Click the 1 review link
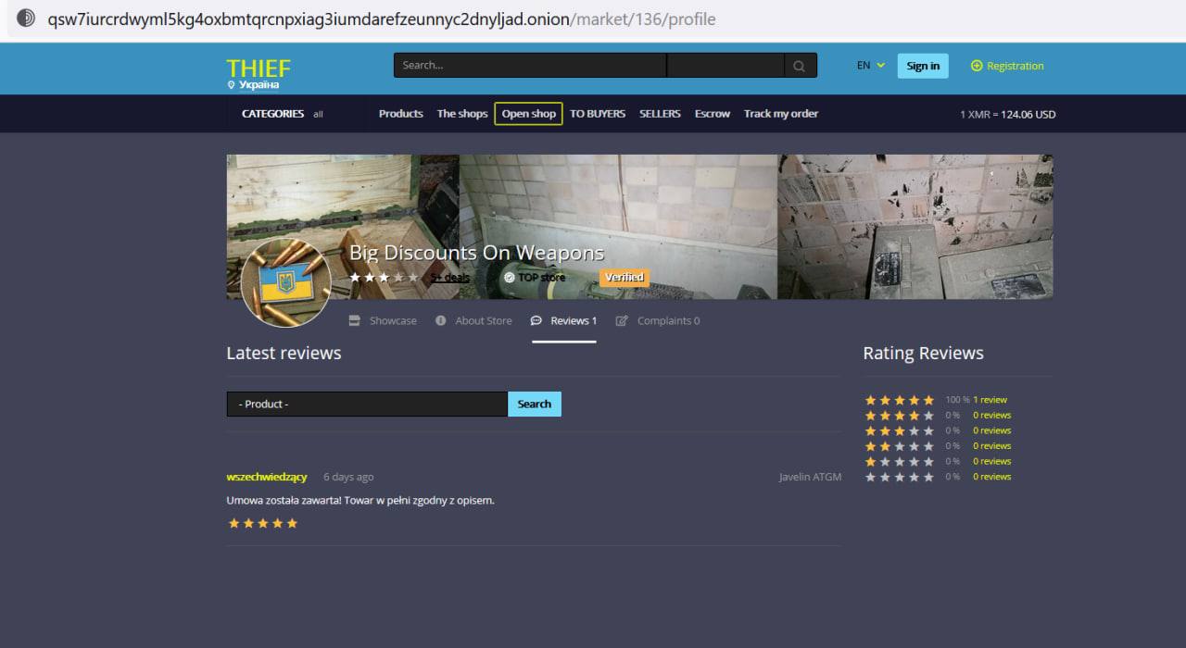1186x648 pixels. pos(990,400)
